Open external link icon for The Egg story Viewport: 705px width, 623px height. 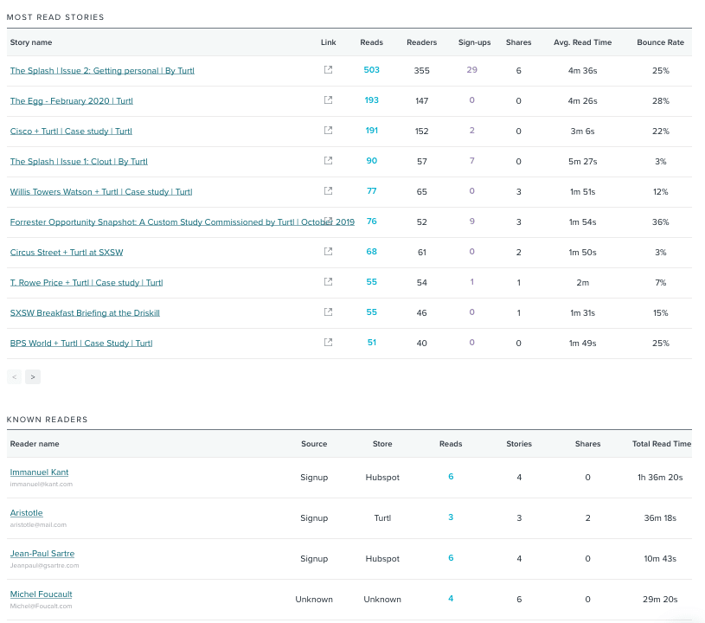[328, 100]
